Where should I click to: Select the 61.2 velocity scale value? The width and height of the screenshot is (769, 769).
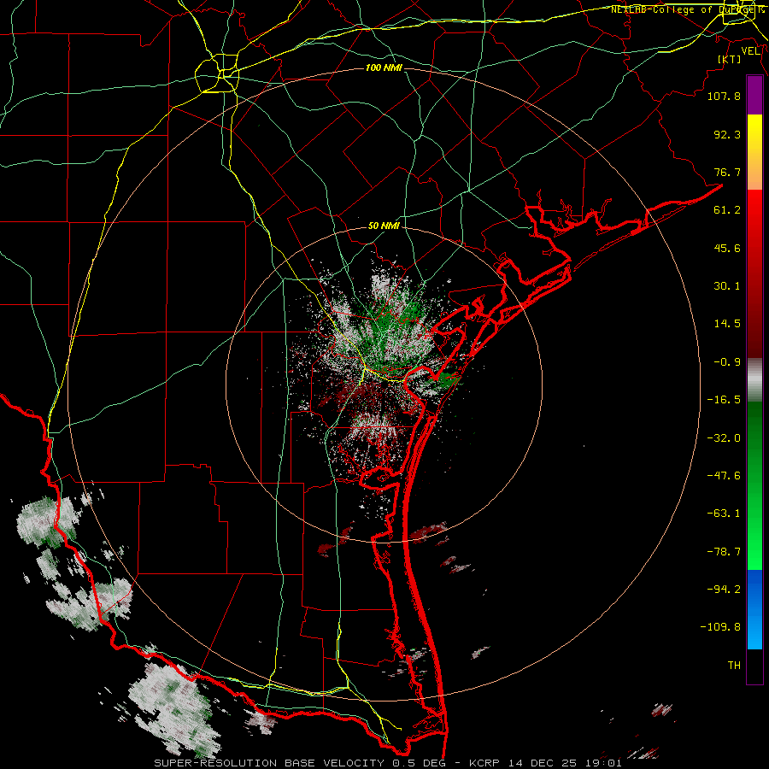click(x=727, y=210)
